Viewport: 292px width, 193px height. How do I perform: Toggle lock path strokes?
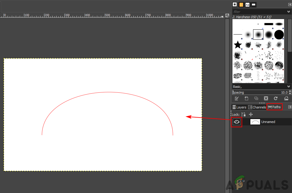(243, 115)
